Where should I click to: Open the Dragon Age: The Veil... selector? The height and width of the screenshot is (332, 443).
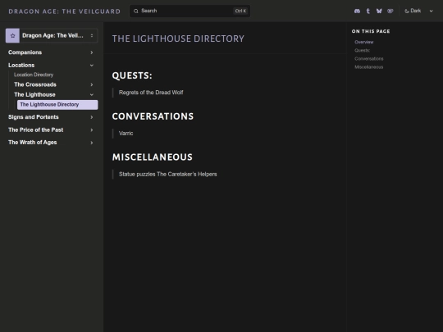tap(52, 35)
